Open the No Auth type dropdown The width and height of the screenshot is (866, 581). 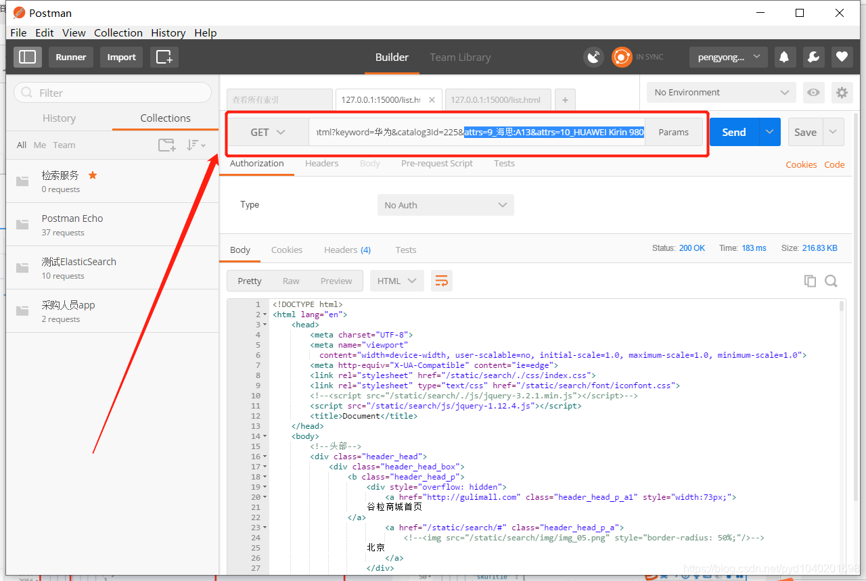point(445,205)
